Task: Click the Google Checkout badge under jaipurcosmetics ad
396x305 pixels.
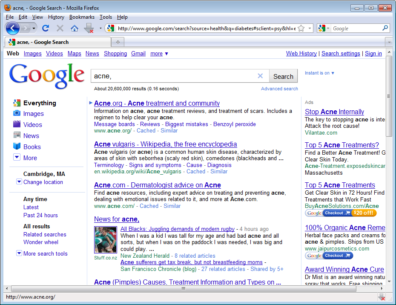Action: (x=329, y=256)
